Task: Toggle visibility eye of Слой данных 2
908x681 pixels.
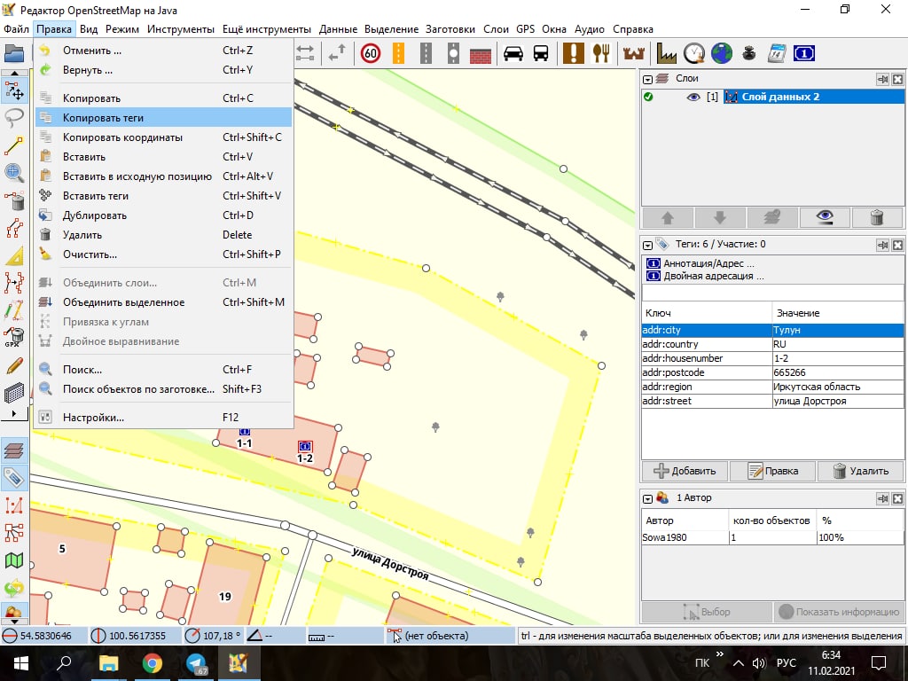Action: pos(693,97)
